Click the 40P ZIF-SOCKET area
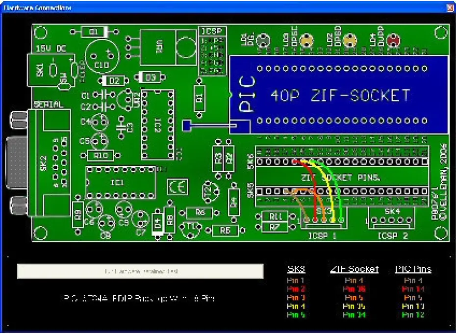This screenshot has height=334, width=456. [338, 96]
